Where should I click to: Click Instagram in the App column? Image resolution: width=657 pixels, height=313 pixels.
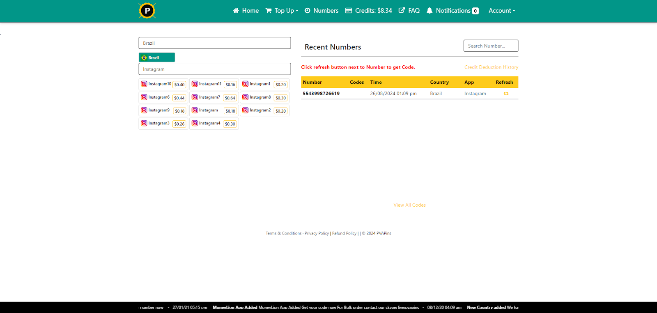click(x=475, y=94)
